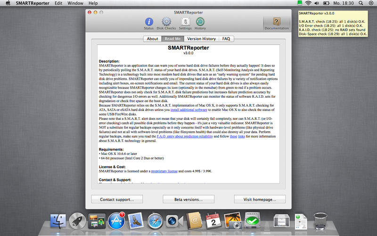
Task: Click the menubar clock Mo. 18:30
Action: pyautogui.click(x=344, y=3)
